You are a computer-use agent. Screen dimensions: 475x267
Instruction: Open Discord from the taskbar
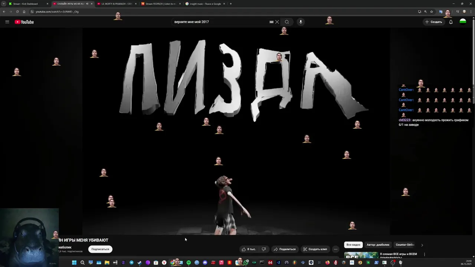(x=205, y=263)
